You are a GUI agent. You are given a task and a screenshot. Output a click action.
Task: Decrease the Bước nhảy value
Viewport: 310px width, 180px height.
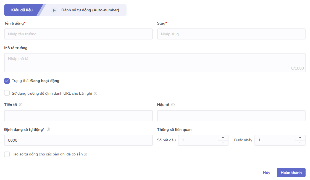(300, 143)
